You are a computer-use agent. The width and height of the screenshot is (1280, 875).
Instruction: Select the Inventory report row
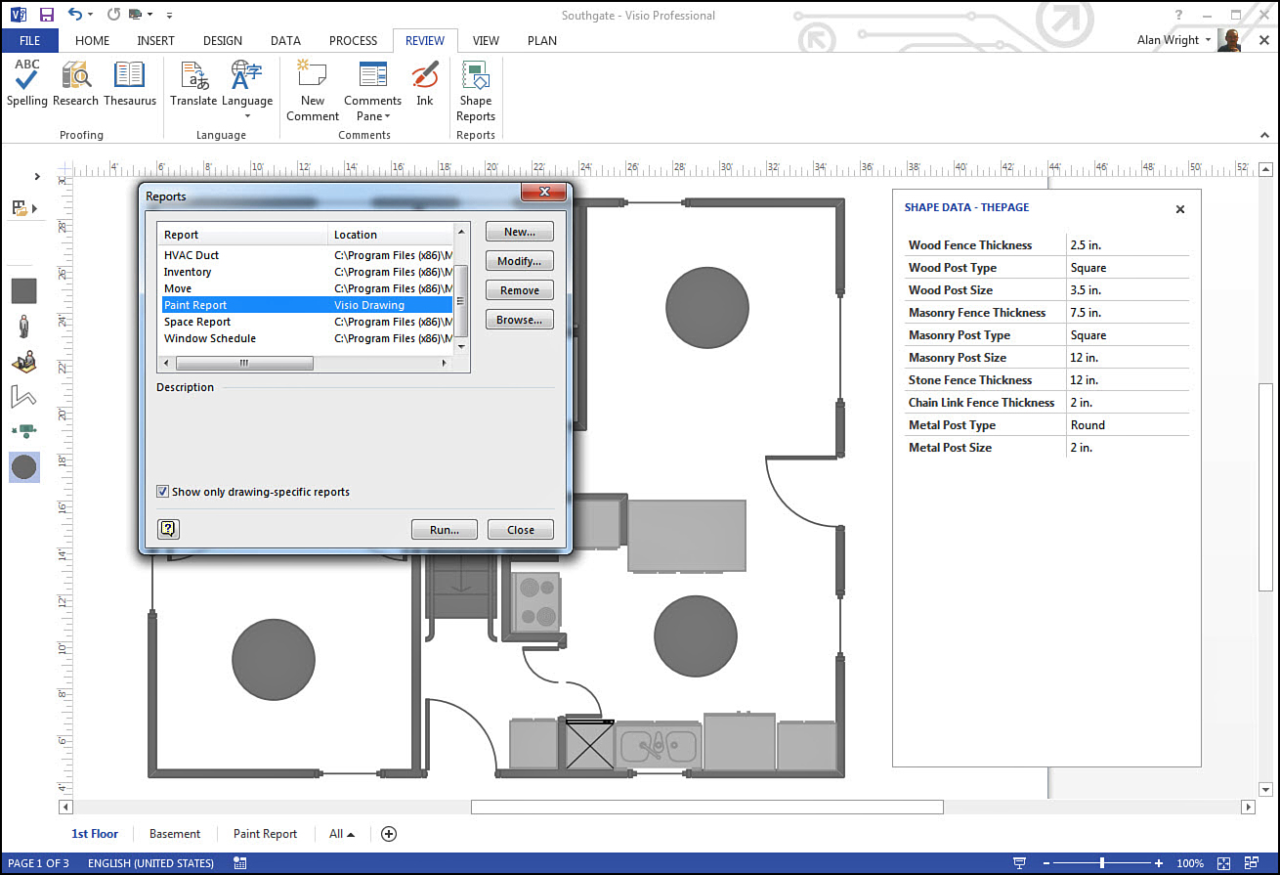pos(307,272)
